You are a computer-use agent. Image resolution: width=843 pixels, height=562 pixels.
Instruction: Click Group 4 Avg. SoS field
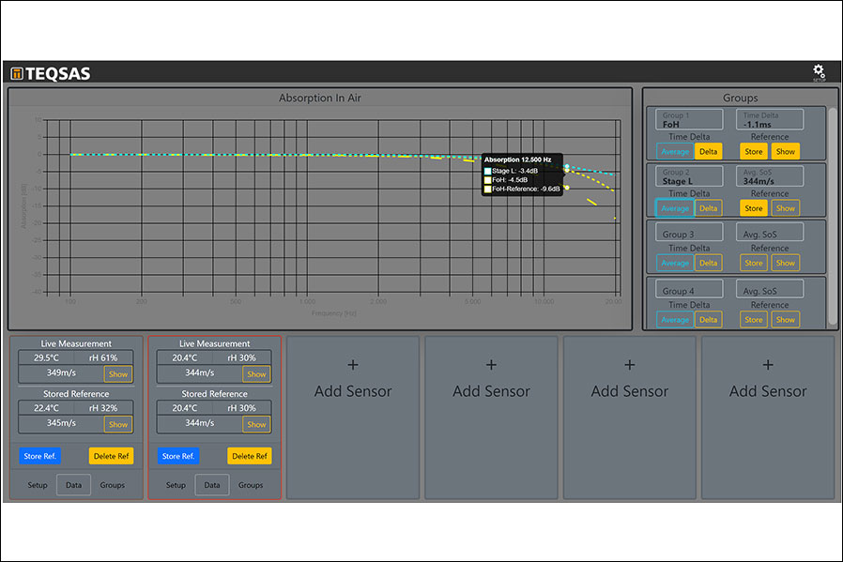(x=770, y=289)
